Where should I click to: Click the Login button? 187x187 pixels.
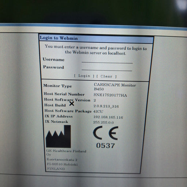pos(84,76)
